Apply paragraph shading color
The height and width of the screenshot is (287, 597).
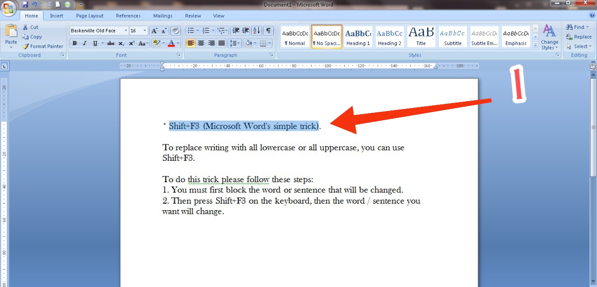pyautogui.click(x=248, y=43)
